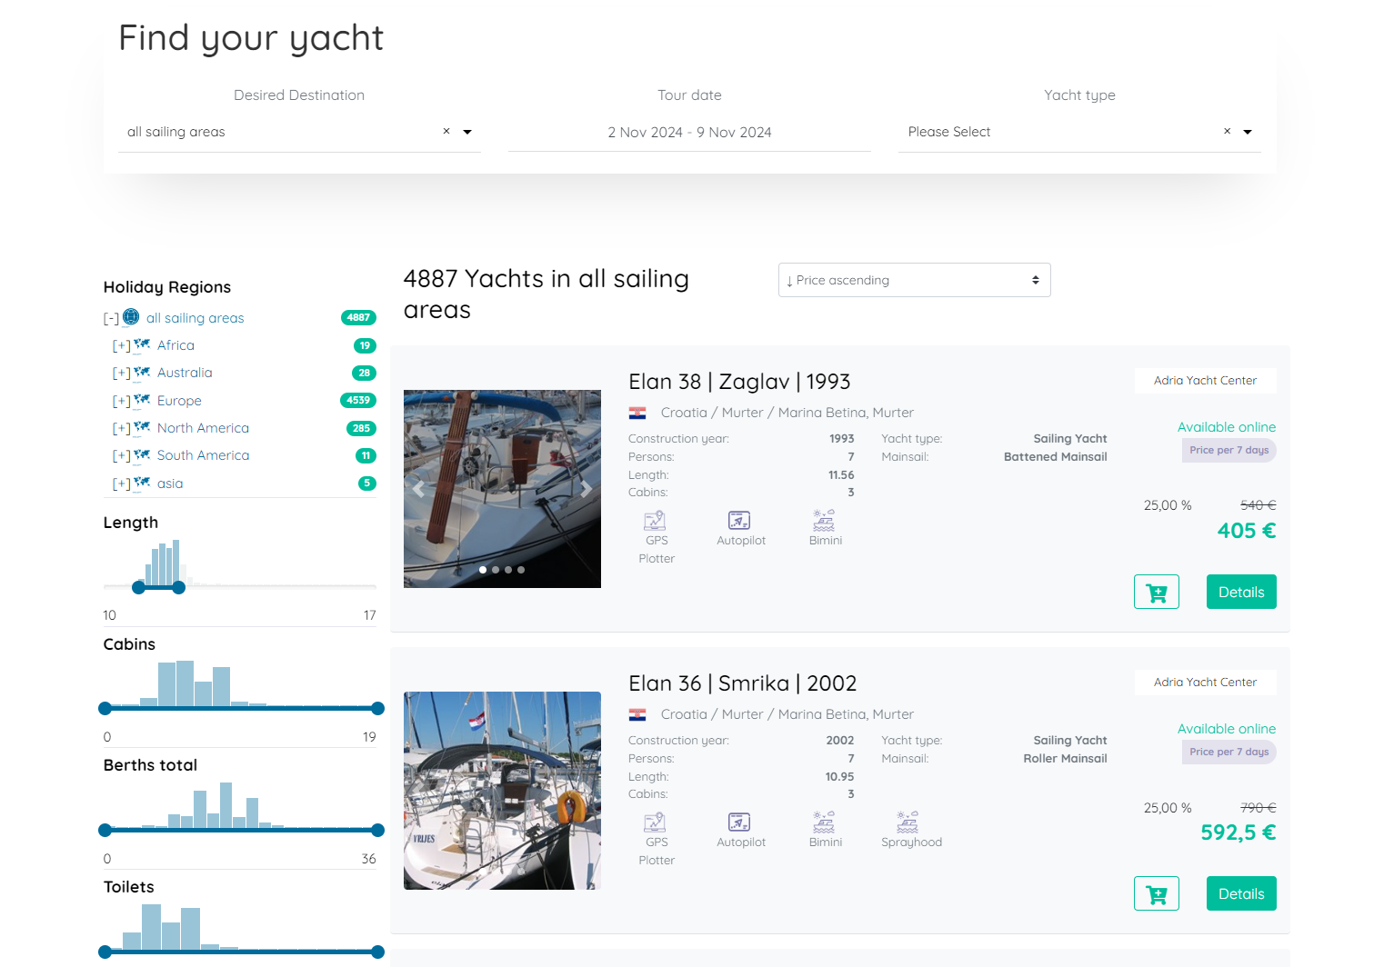Open the Price ascending sort dropdown
The height and width of the screenshot is (967, 1384).
pyautogui.click(x=914, y=280)
